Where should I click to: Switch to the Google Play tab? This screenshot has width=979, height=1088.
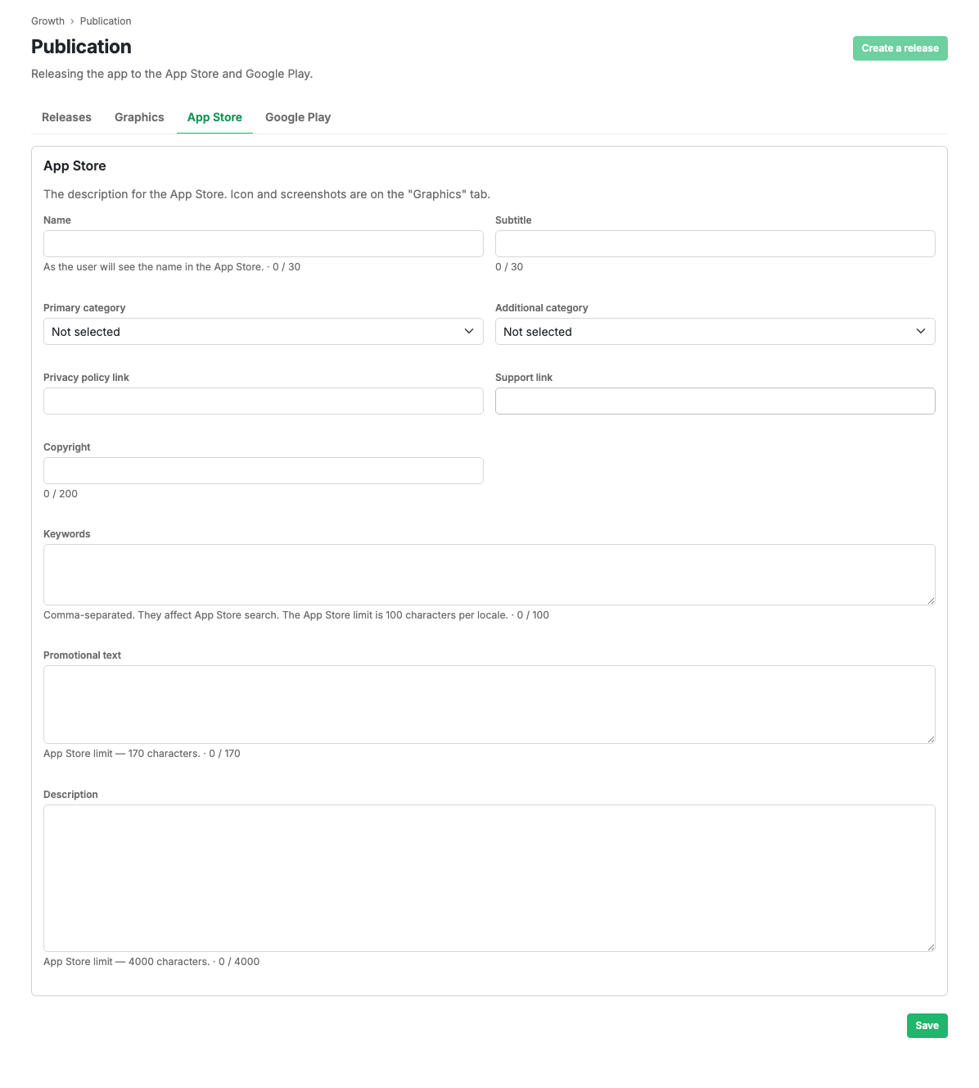[298, 117]
